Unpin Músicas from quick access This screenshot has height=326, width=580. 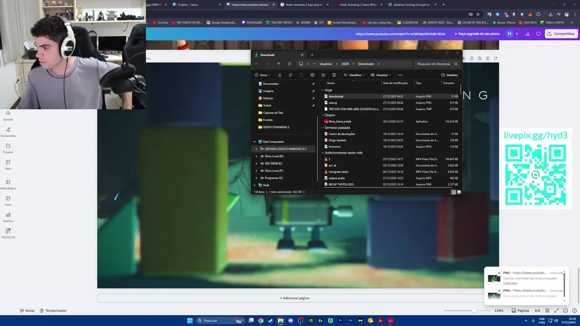pos(313,98)
